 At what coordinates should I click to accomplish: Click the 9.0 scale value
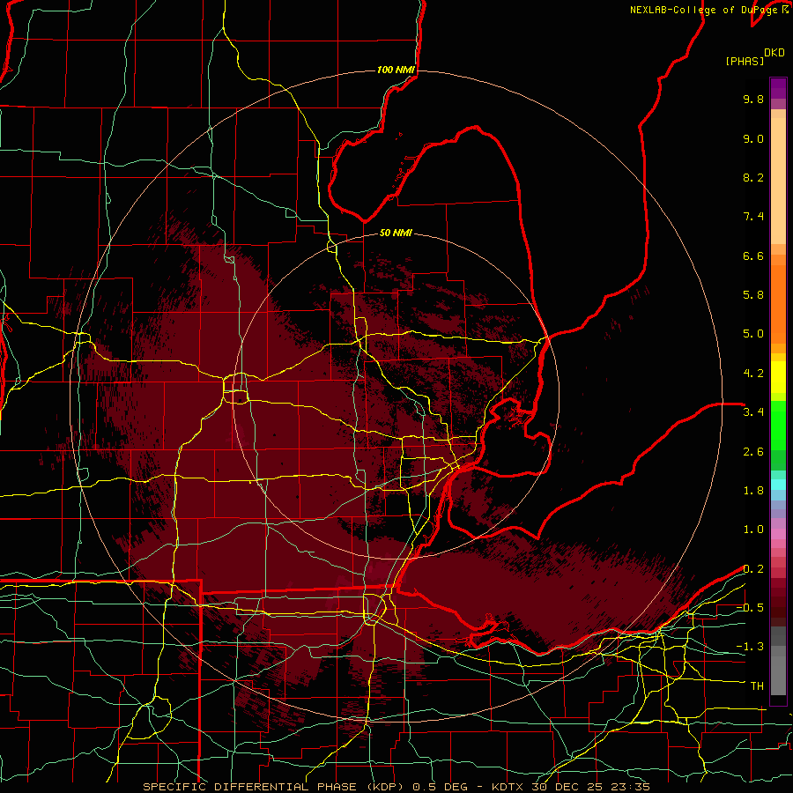[753, 138]
